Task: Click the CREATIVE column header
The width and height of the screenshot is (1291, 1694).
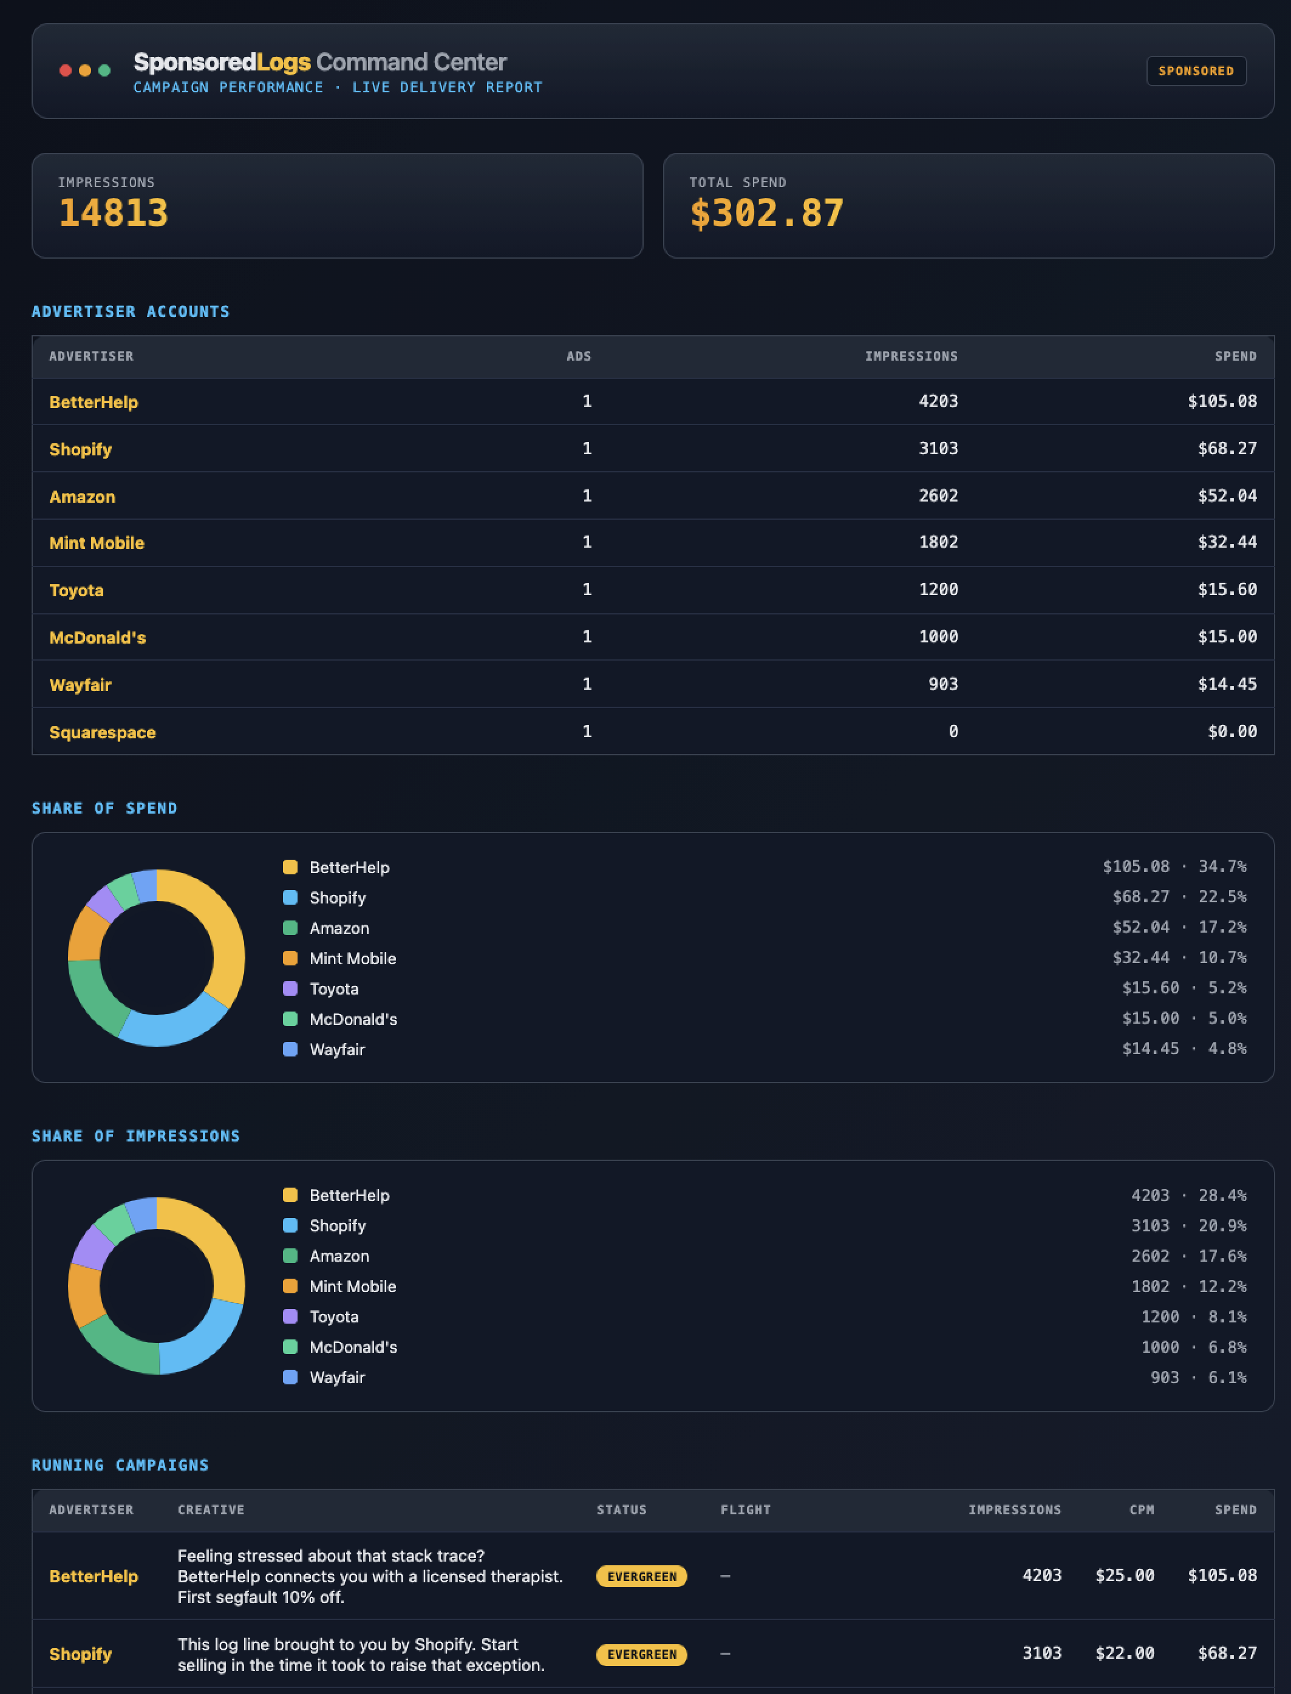Action: click(x=211, y=1509)
